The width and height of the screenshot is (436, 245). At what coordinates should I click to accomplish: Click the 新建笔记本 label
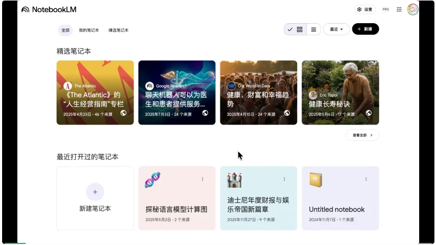click(x=95, y=209)
